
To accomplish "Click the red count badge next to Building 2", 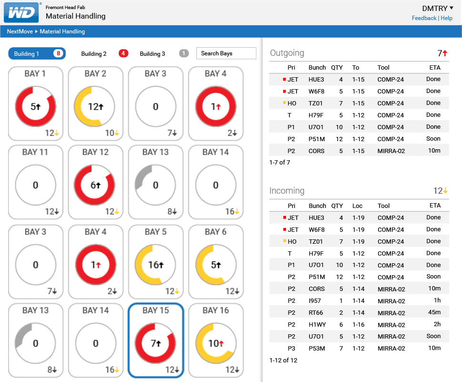I will coord(123,53).
